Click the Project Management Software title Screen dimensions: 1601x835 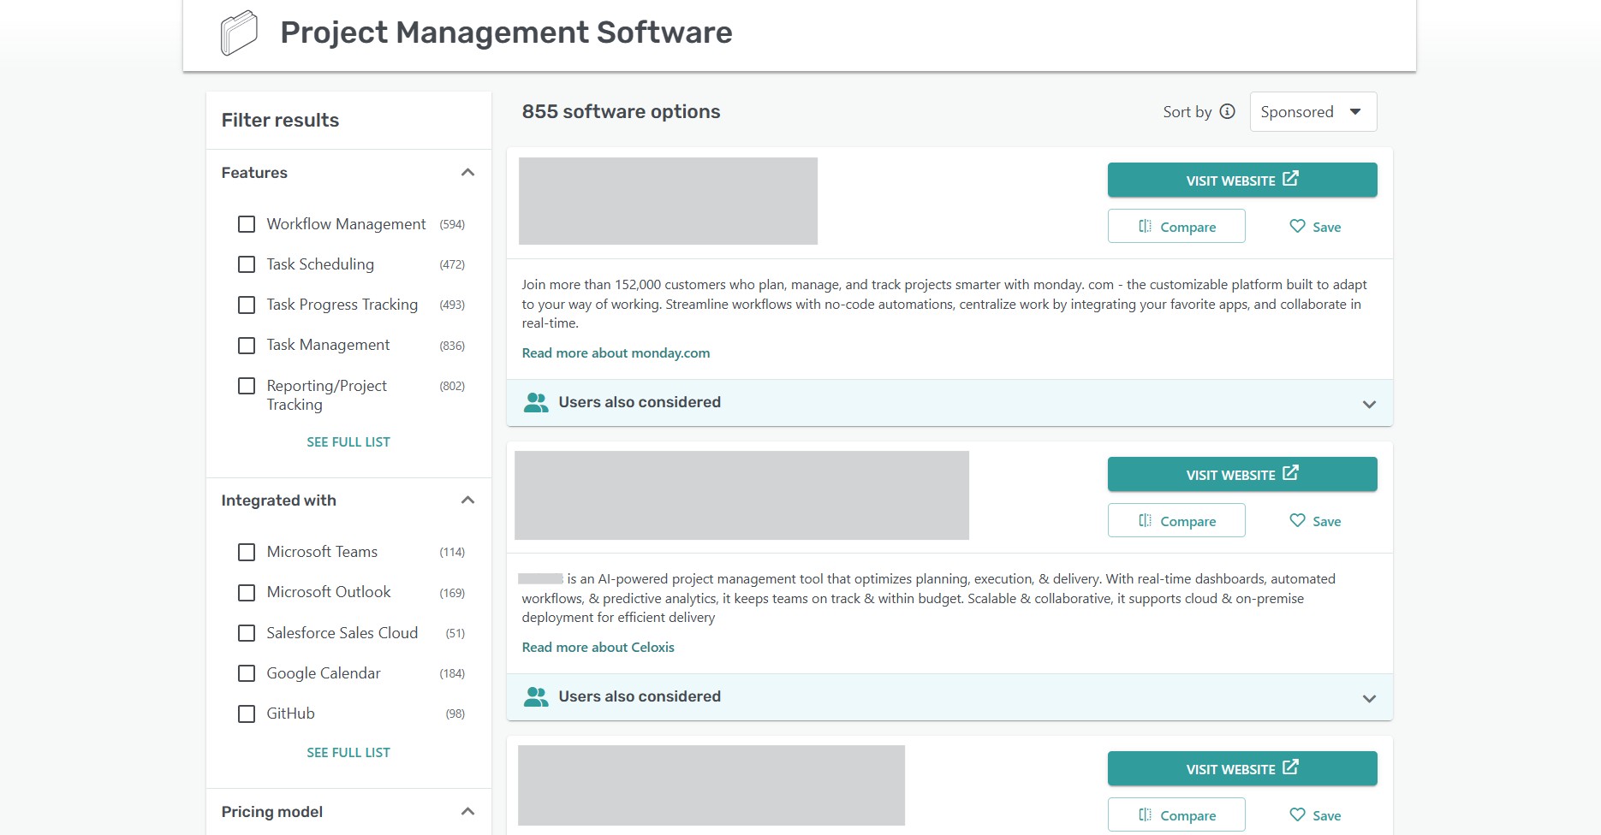[x=506, y=33]
